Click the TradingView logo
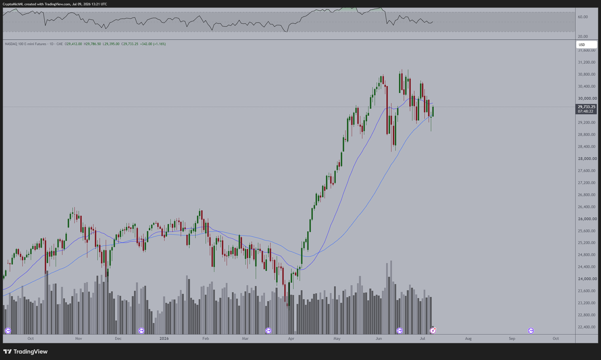 26,351
